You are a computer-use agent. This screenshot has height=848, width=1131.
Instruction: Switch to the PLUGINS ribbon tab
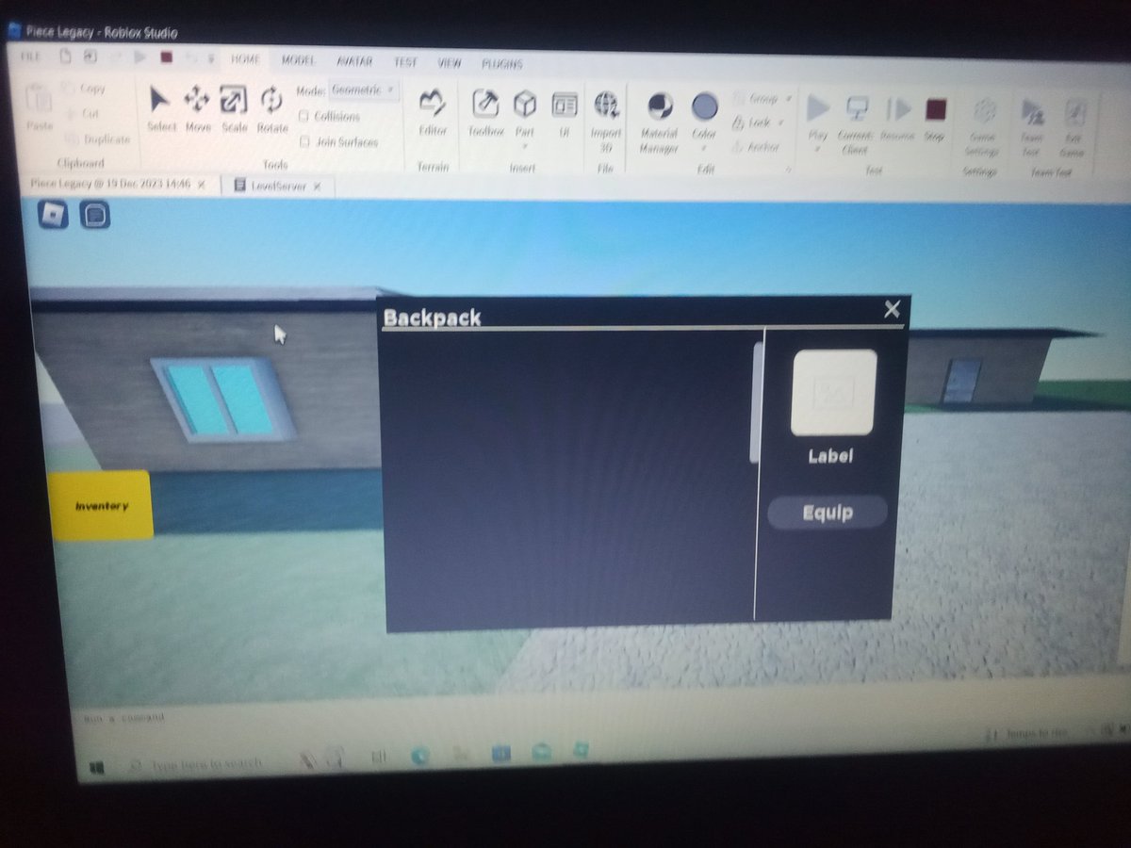501,64
